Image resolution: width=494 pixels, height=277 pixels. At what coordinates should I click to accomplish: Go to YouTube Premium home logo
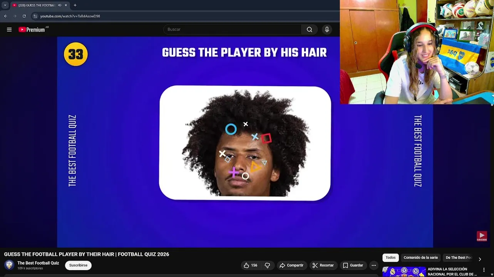[x=32, y=30]
